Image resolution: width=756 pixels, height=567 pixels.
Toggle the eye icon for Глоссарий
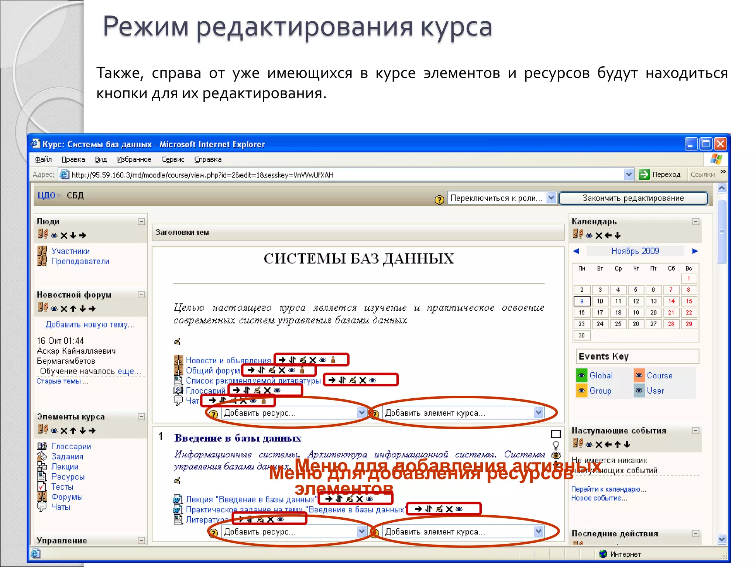[277, 390]
